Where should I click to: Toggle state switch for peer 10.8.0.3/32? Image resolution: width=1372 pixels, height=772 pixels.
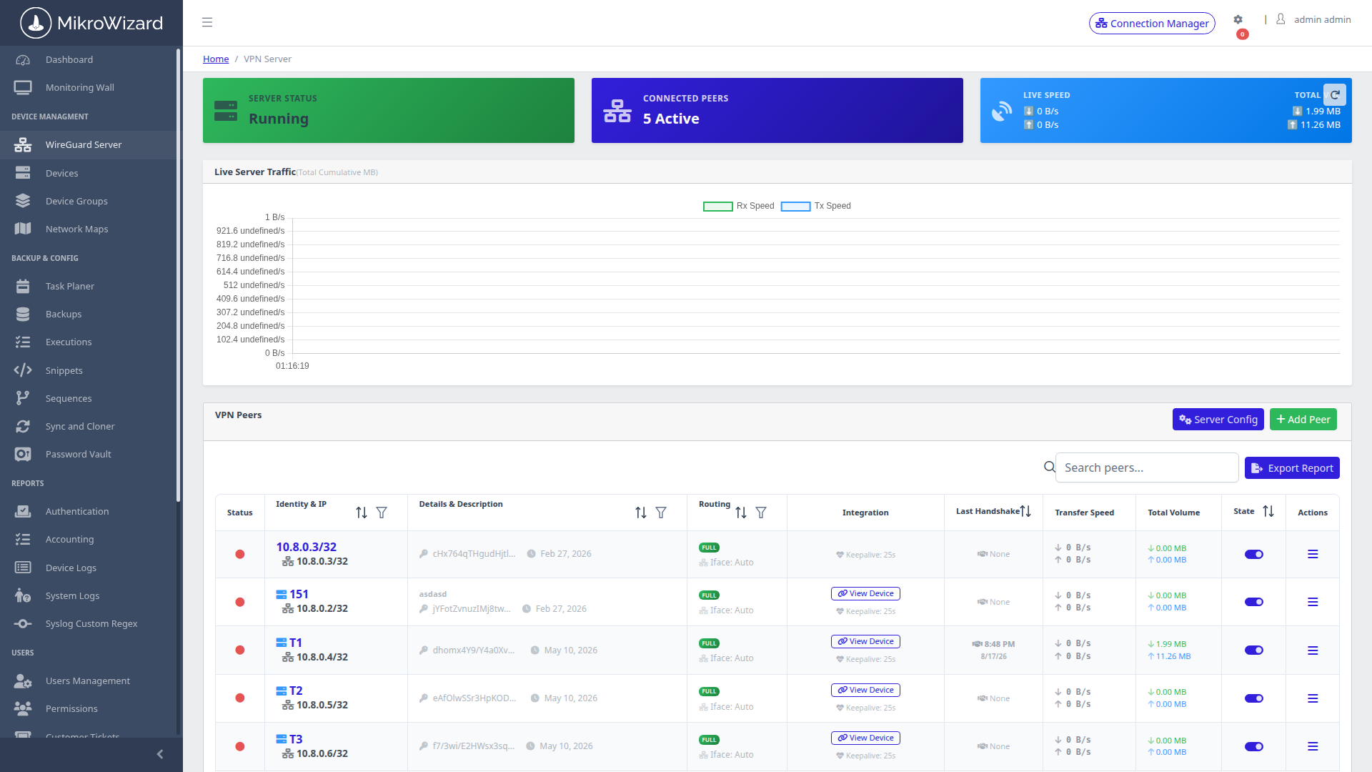[x=1254, y=554]
